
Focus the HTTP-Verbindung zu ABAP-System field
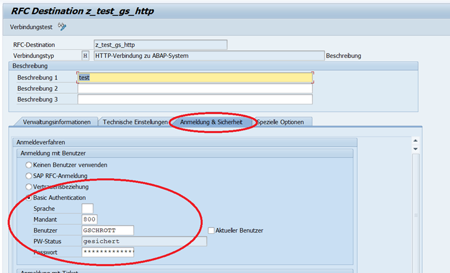point(209,56)
